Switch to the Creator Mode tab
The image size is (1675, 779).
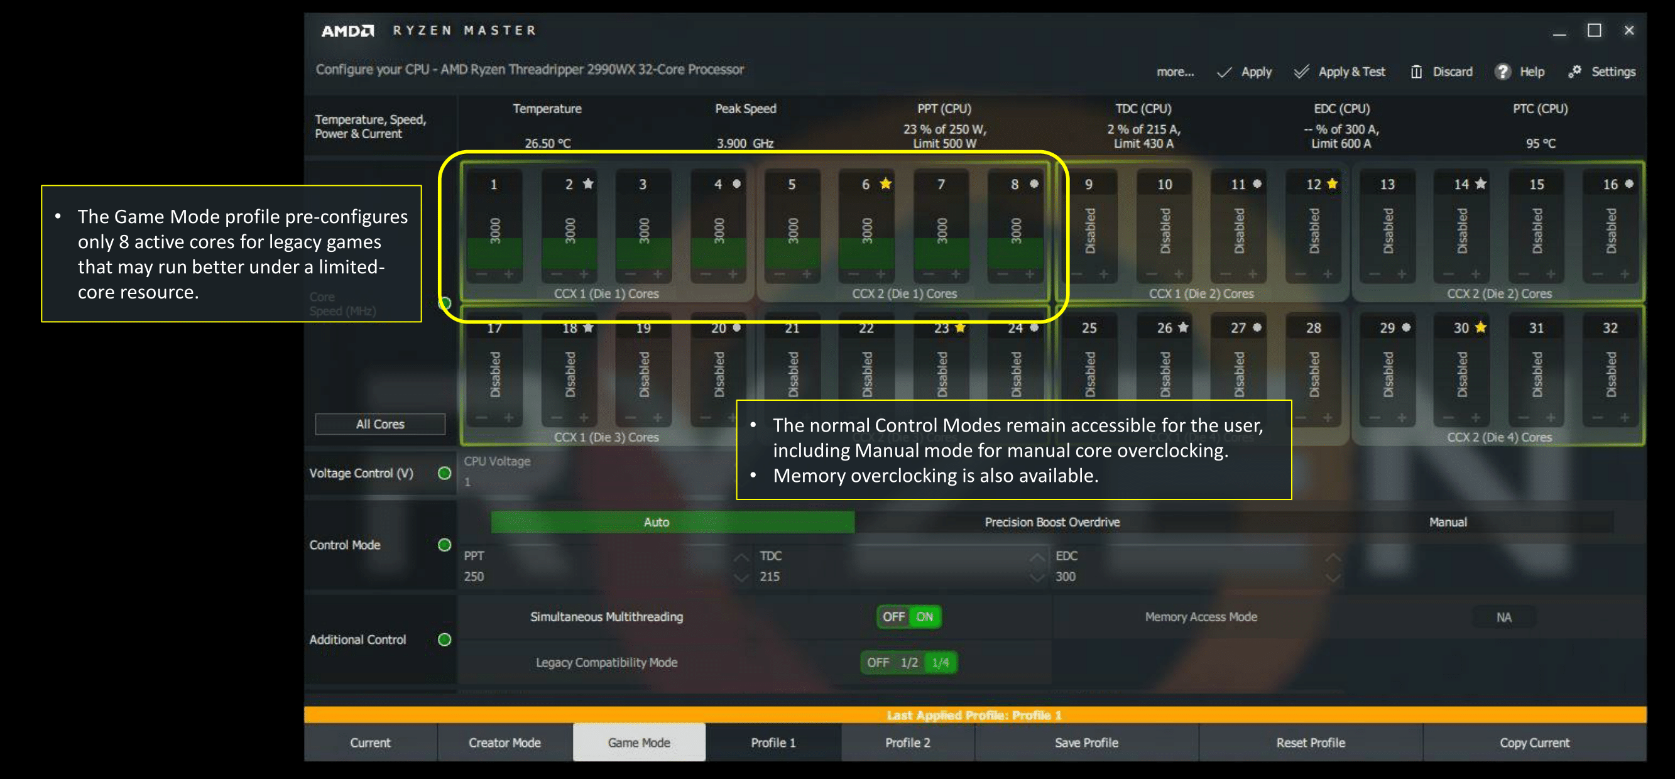pos(505,743)
